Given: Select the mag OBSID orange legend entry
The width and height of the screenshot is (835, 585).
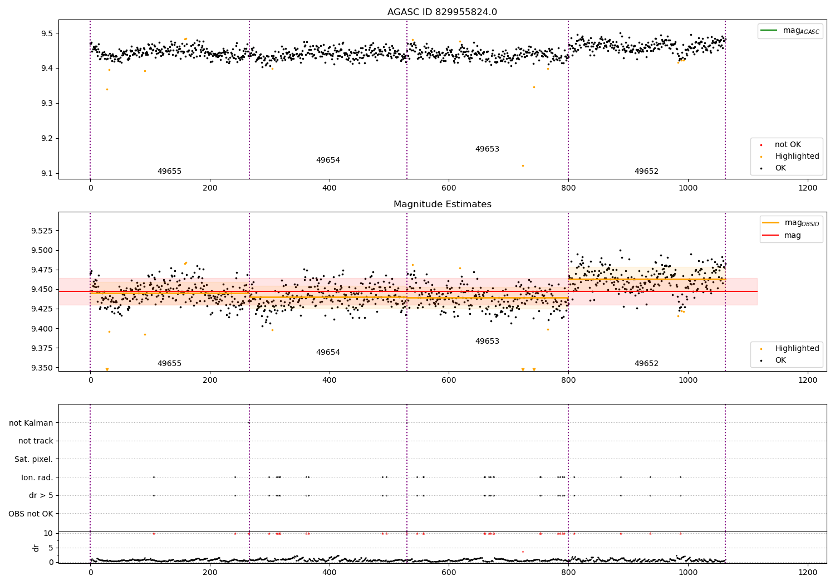Looking at the screenshot, I should click(x=790, y=223).
